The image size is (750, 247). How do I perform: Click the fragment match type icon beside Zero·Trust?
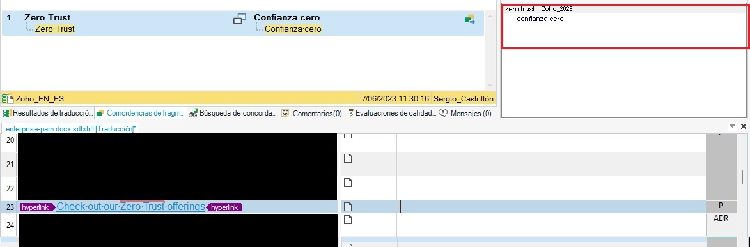pos(239,19)
